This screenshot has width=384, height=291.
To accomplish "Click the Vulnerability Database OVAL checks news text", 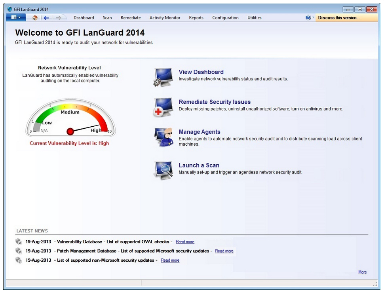I will (113, 242).
